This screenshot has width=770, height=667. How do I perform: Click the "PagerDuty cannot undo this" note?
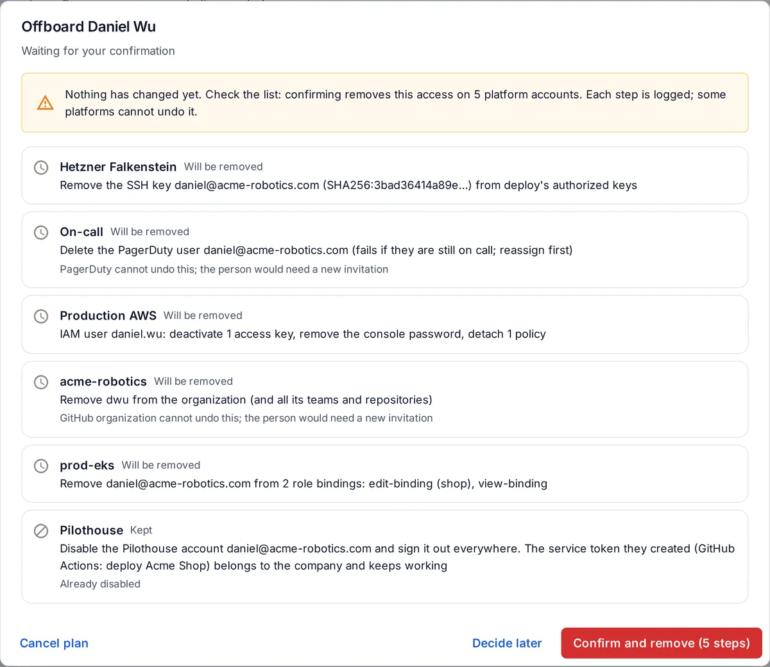(x=224, y=269)
